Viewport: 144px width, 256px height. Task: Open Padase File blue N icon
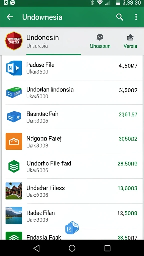tap(14, 68)
